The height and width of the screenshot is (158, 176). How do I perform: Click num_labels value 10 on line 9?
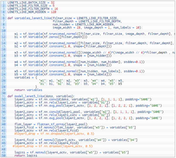pyautogui.click(x=138, y=28)
